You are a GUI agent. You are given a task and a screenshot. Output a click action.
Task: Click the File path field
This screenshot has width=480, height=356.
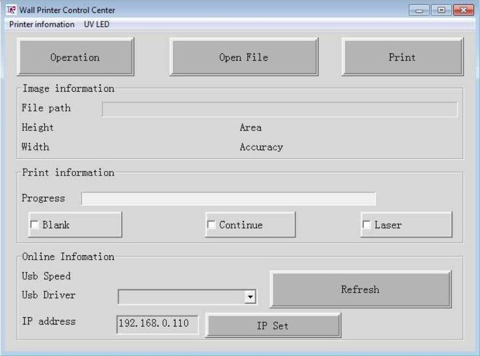279,109
